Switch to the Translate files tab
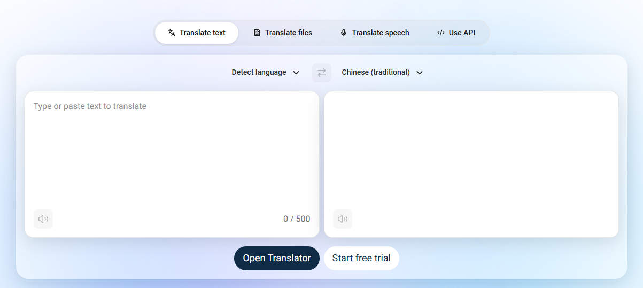 coord(283,33)
